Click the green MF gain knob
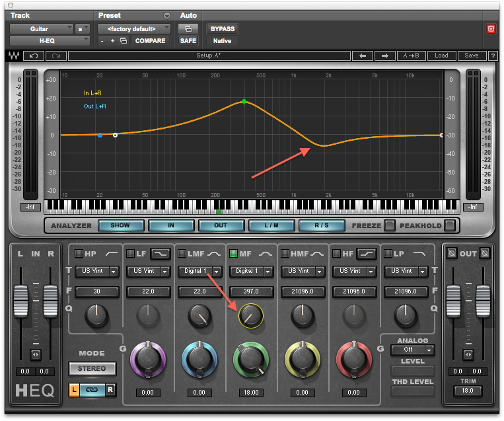 tap(251, 360)
